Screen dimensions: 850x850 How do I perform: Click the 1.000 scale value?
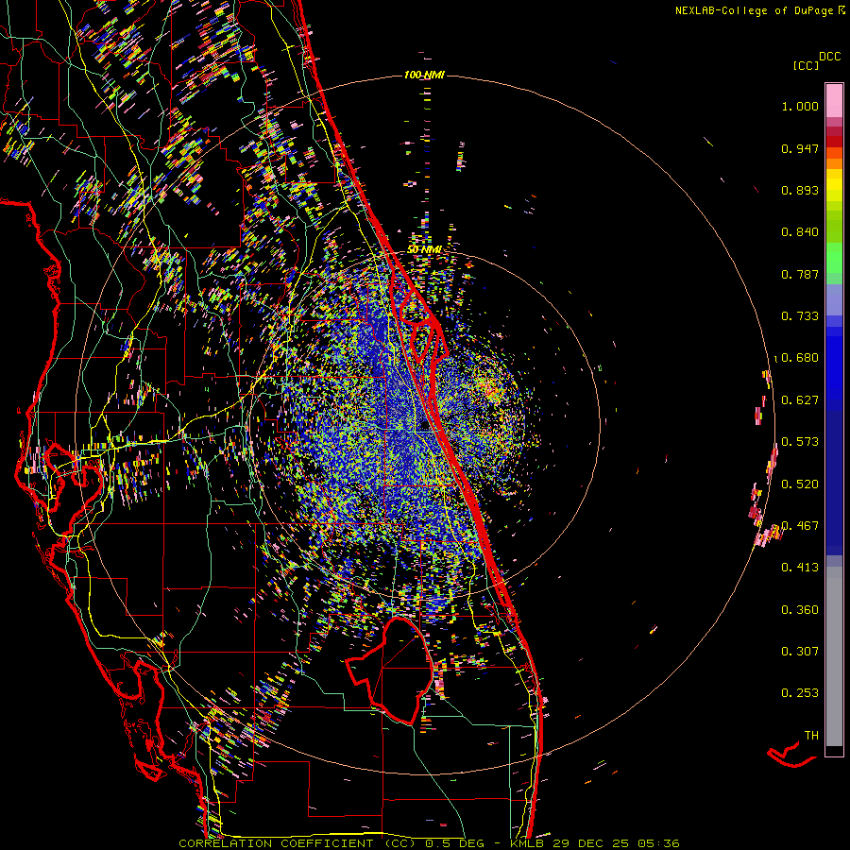pyautogui.click(x=800, y=106)
